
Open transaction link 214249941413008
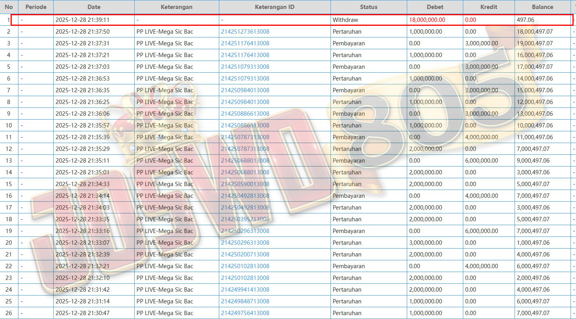(x=245, y=290)
